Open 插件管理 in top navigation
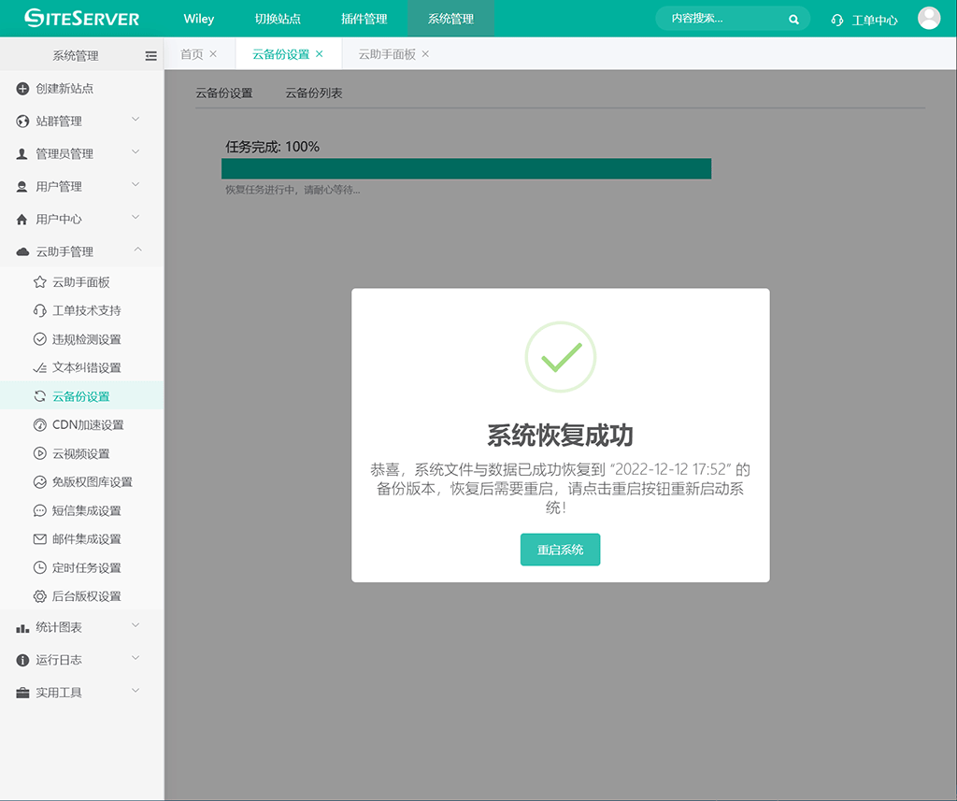 click(364, 19)
